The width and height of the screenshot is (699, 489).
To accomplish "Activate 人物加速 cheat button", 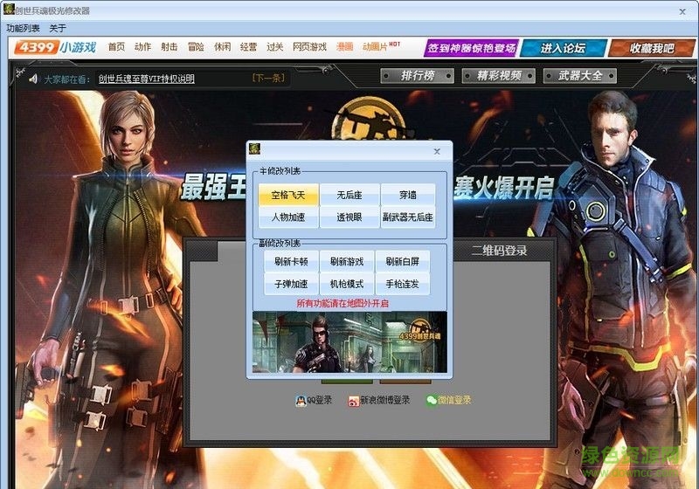I will pyautogui.click(x=288, y=217).
